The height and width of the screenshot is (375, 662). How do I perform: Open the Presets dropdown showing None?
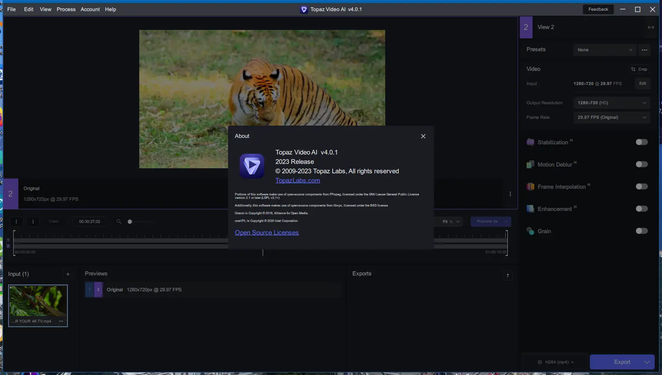click(x=605, y=50)
